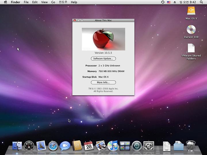The image size is (207, 155).
Task: Open the US flag input menu
Action: point(169,2)
